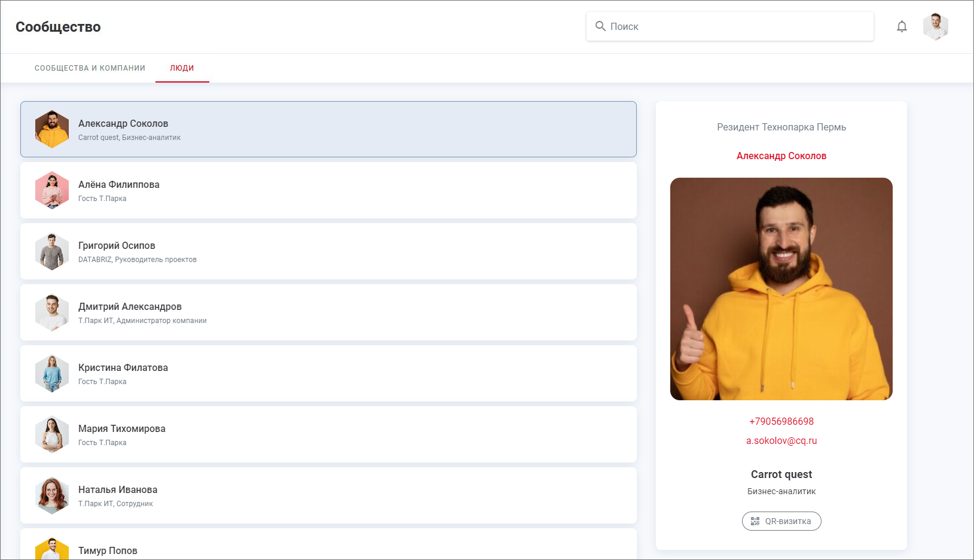
Task: Select the Люди tab
Action: point(182,68)
